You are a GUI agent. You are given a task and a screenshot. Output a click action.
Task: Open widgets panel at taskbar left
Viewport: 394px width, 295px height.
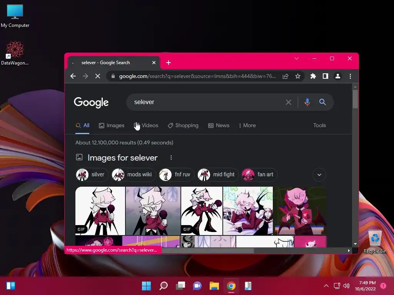(11, 286)
